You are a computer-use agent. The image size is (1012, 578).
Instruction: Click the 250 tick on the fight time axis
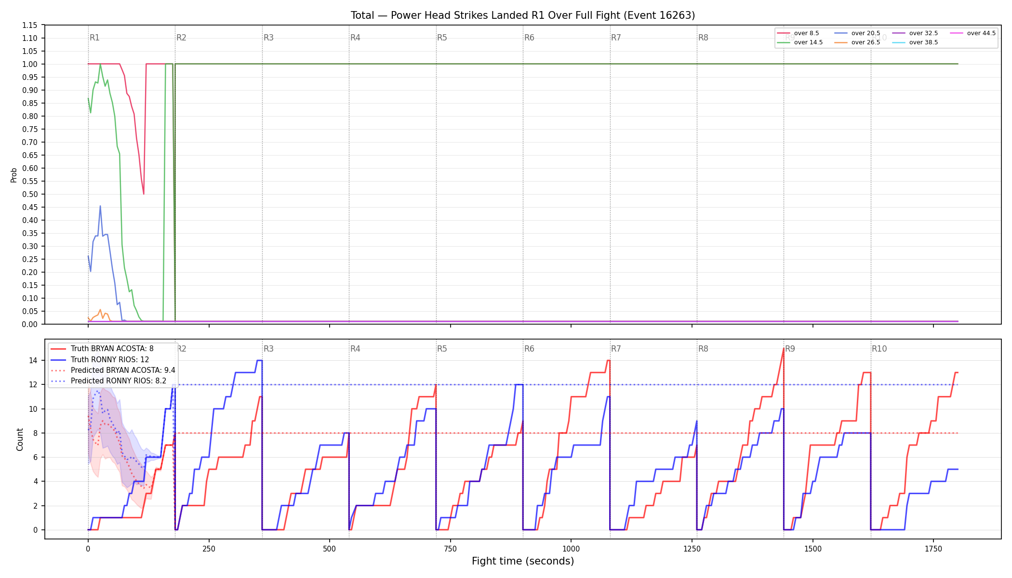(x=209, y=549)
